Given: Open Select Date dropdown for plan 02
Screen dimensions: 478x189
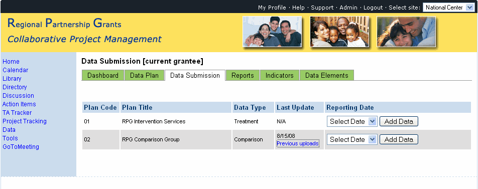Looking at the screenshot, I should point(352,140).
